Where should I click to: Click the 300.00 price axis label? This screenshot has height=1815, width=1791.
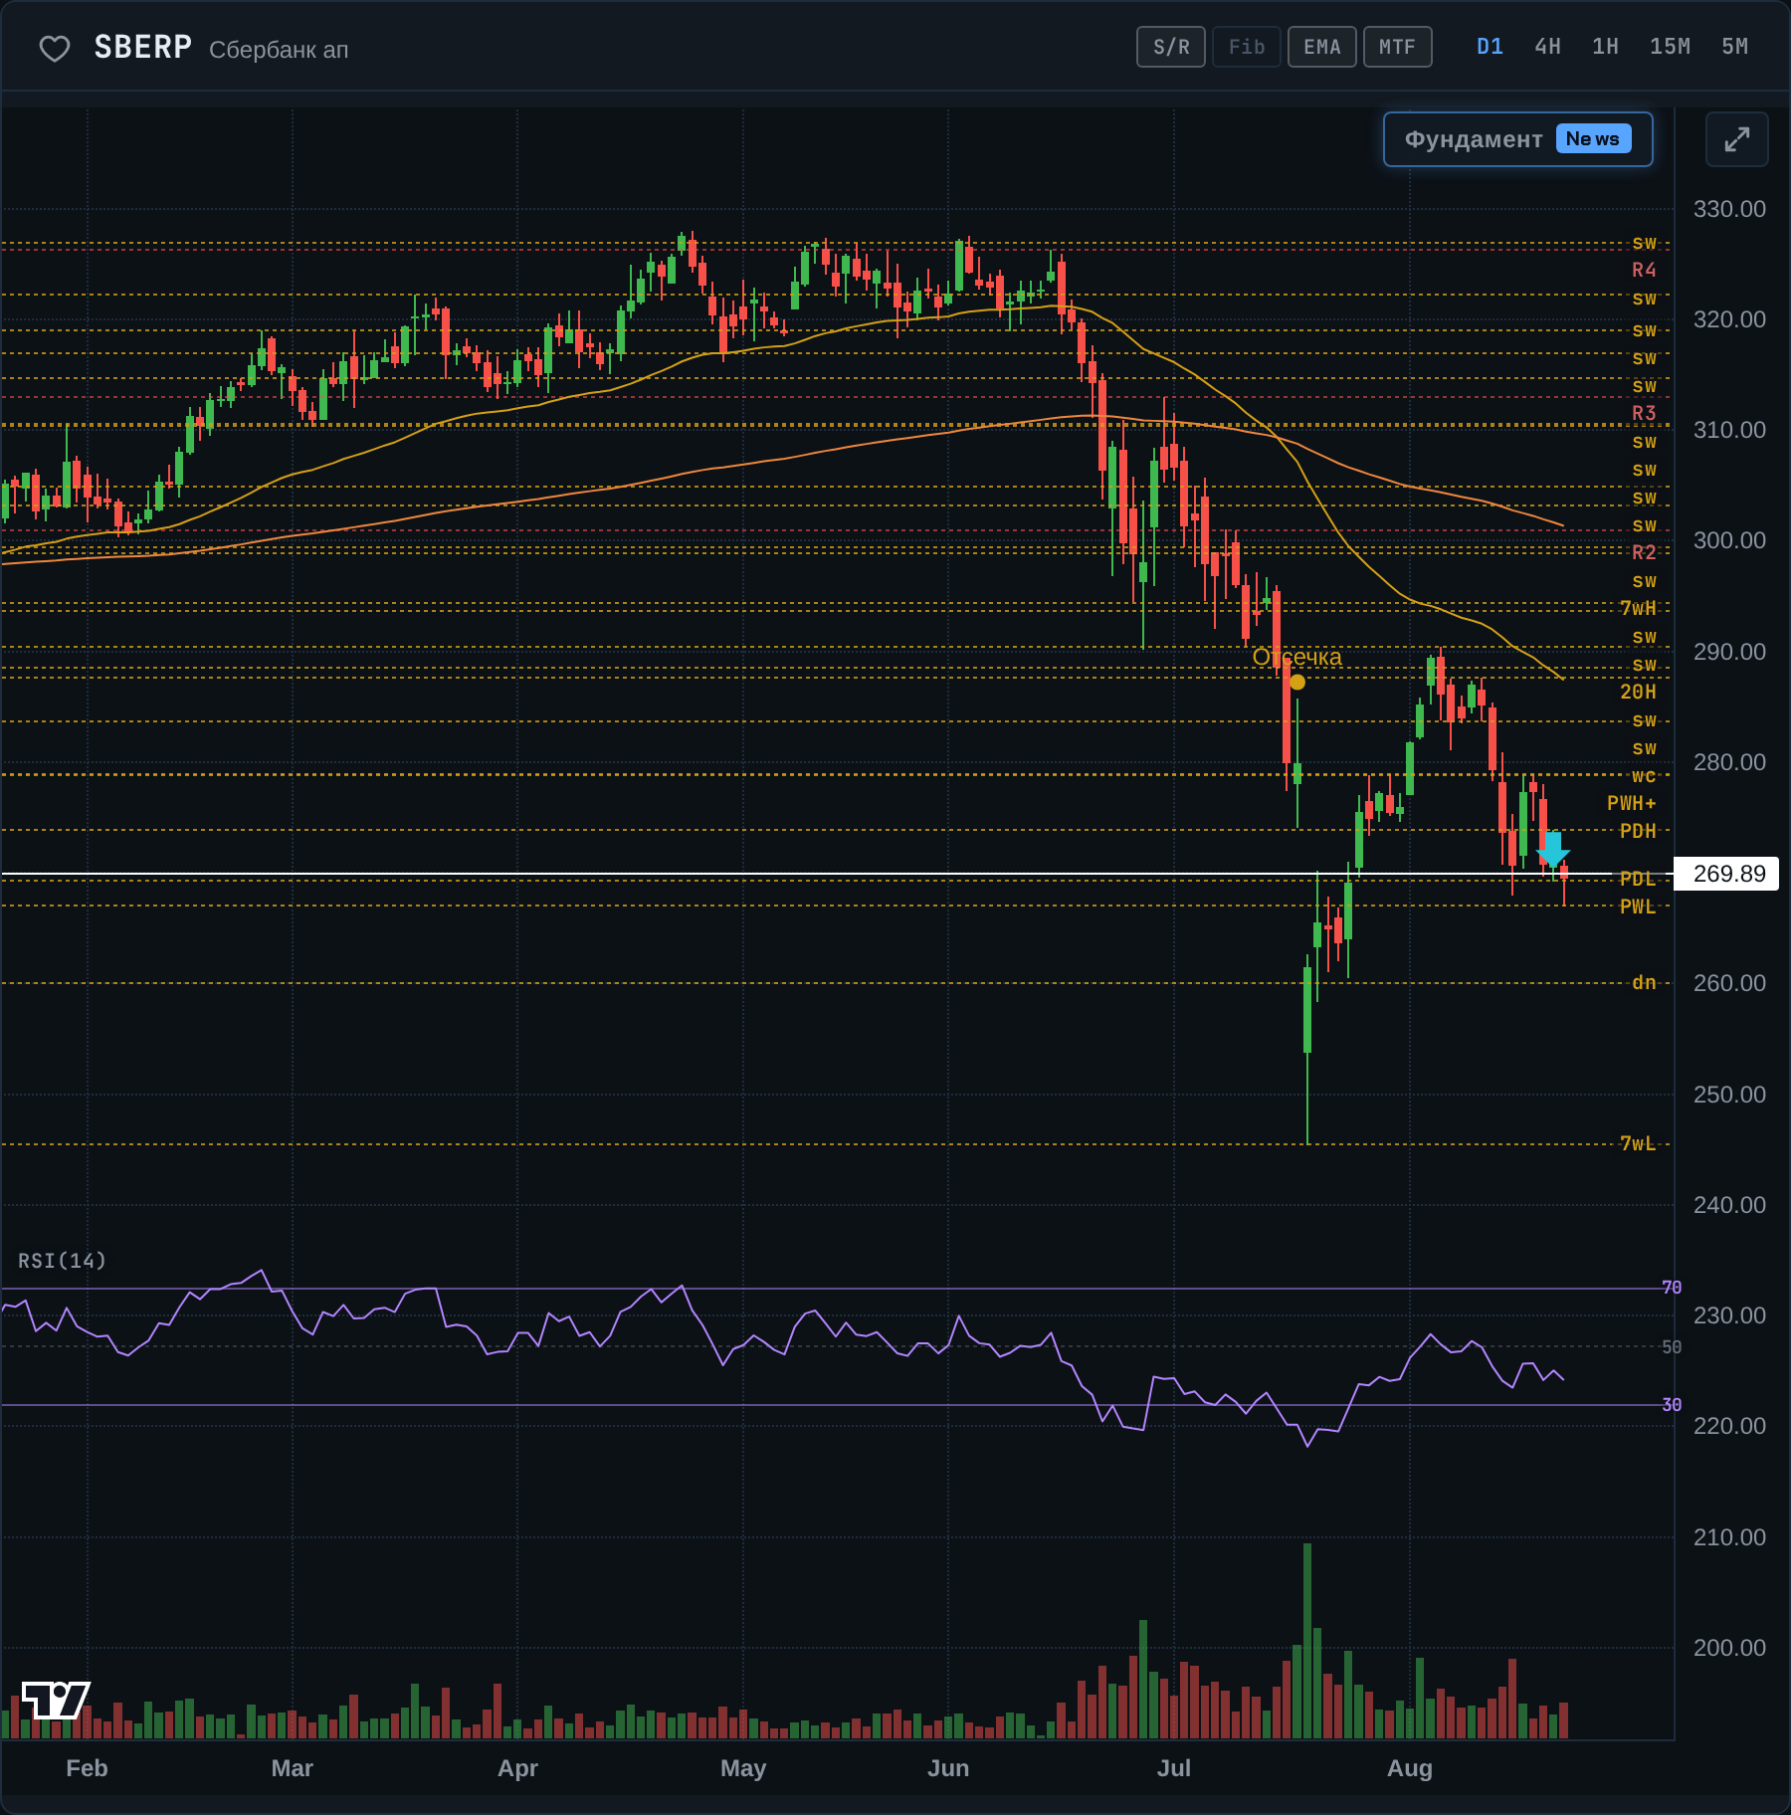tap(1729, 540)
